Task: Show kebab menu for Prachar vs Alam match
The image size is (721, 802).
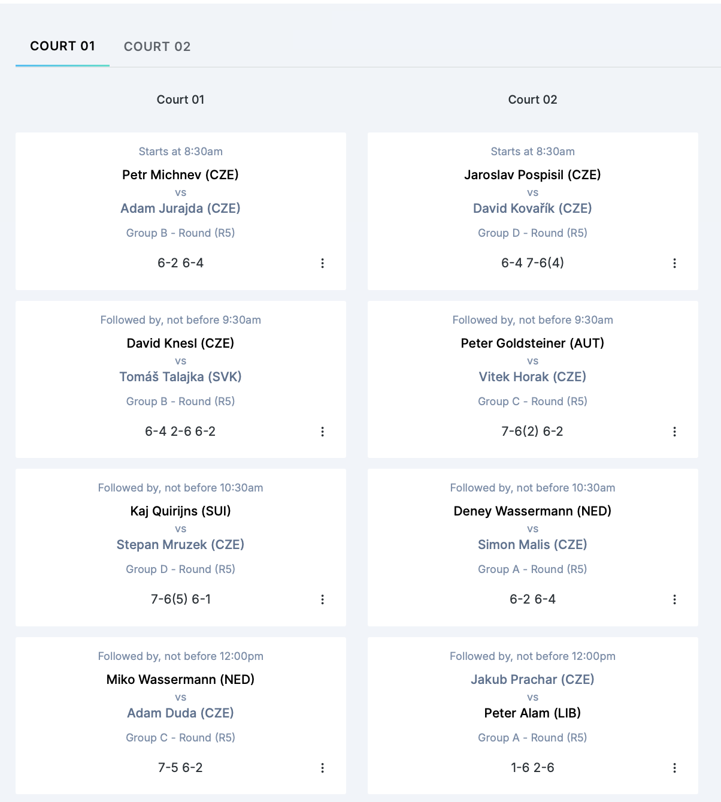Action: pyautogui.click(x=674, y=768)
